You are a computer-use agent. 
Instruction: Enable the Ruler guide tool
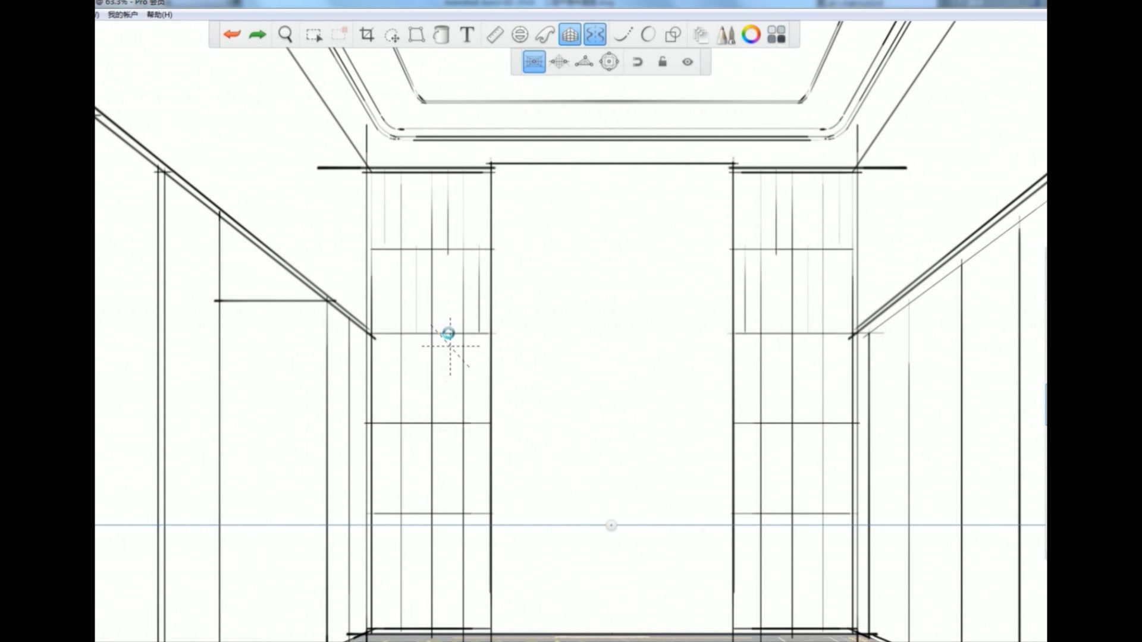point(495,34)
